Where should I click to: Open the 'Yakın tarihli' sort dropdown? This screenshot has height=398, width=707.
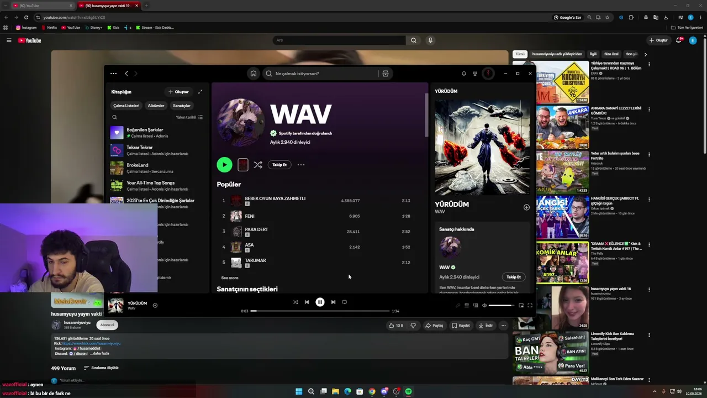tap(189, 117)
